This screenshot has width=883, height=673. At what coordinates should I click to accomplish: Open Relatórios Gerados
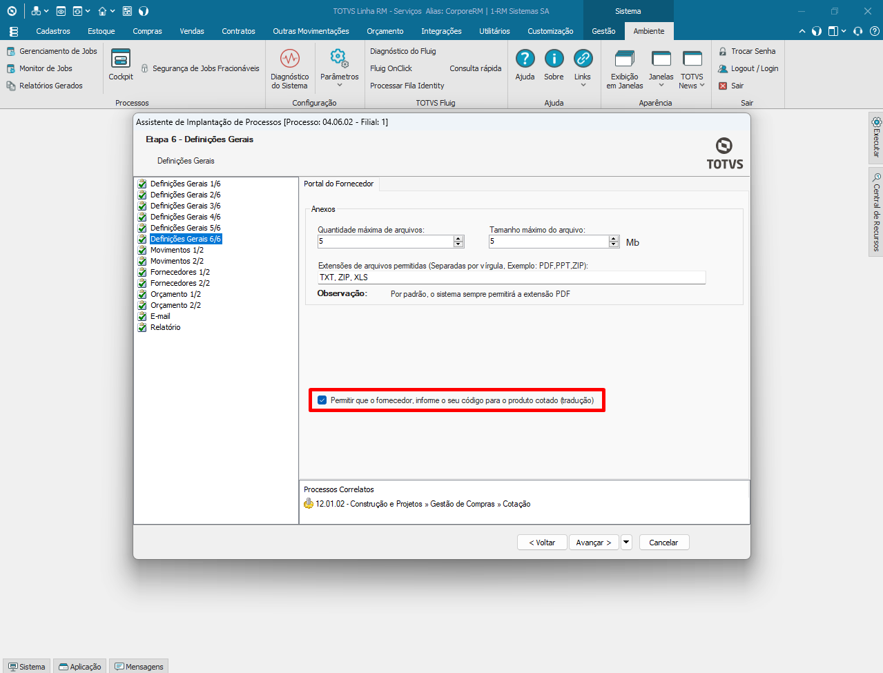(44, 86)
